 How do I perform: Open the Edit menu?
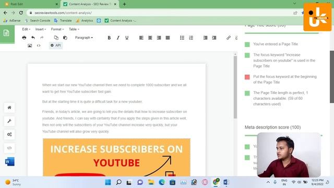click(x=26, y=29)
